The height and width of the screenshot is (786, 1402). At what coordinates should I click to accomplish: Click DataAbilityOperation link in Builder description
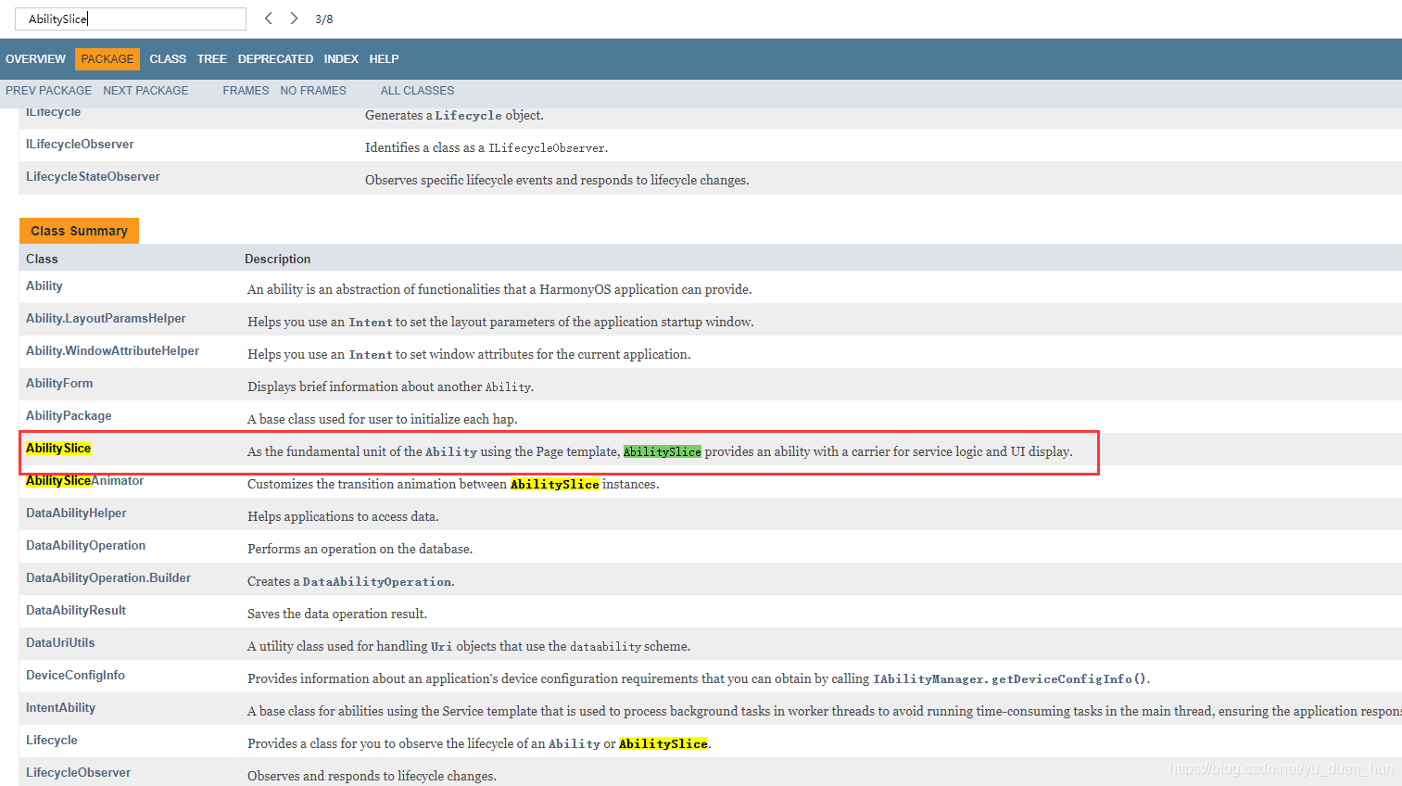click(x=377, y=582)
